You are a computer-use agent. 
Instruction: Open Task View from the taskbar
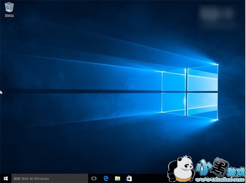coord(94,179)
